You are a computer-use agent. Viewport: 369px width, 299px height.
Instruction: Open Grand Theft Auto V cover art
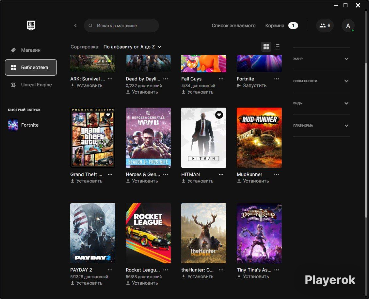(x=93, y=138)
